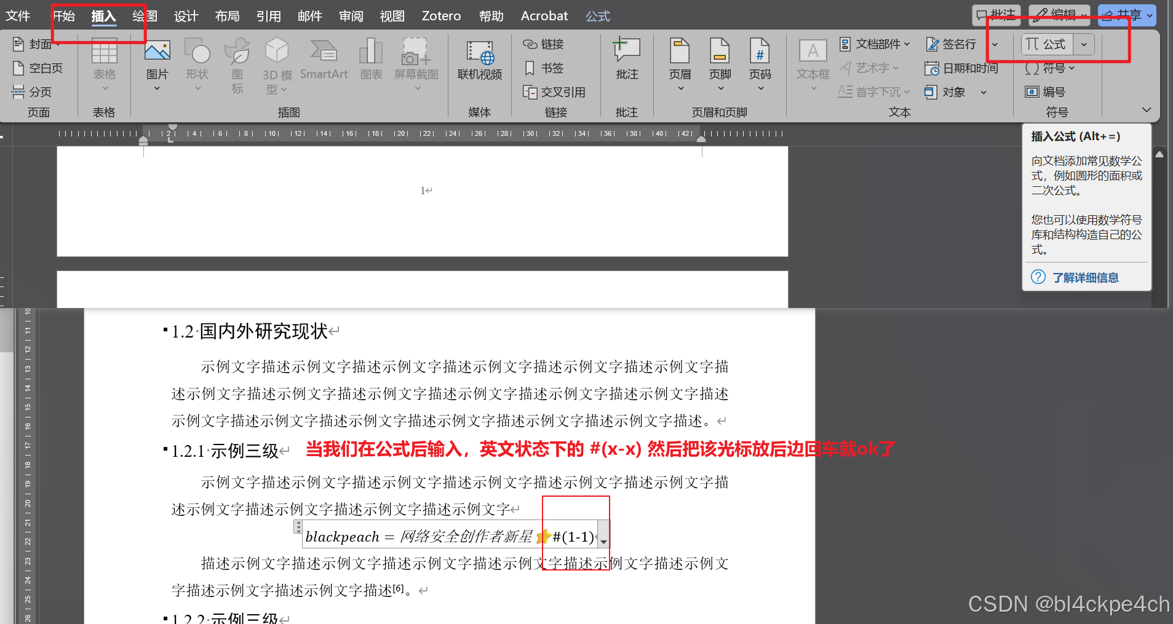This screenshot has width=1173, height=624.
Task: Click the right indent ruler marker
Action: coord(701,140)
